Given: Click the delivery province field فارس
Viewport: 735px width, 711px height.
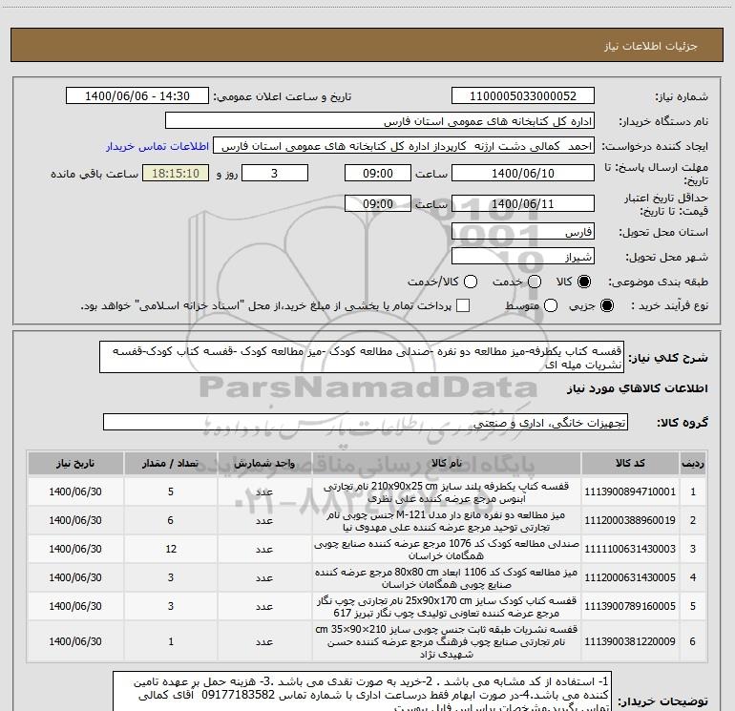Looking at the screenshot, I should (x=523, y=231).
